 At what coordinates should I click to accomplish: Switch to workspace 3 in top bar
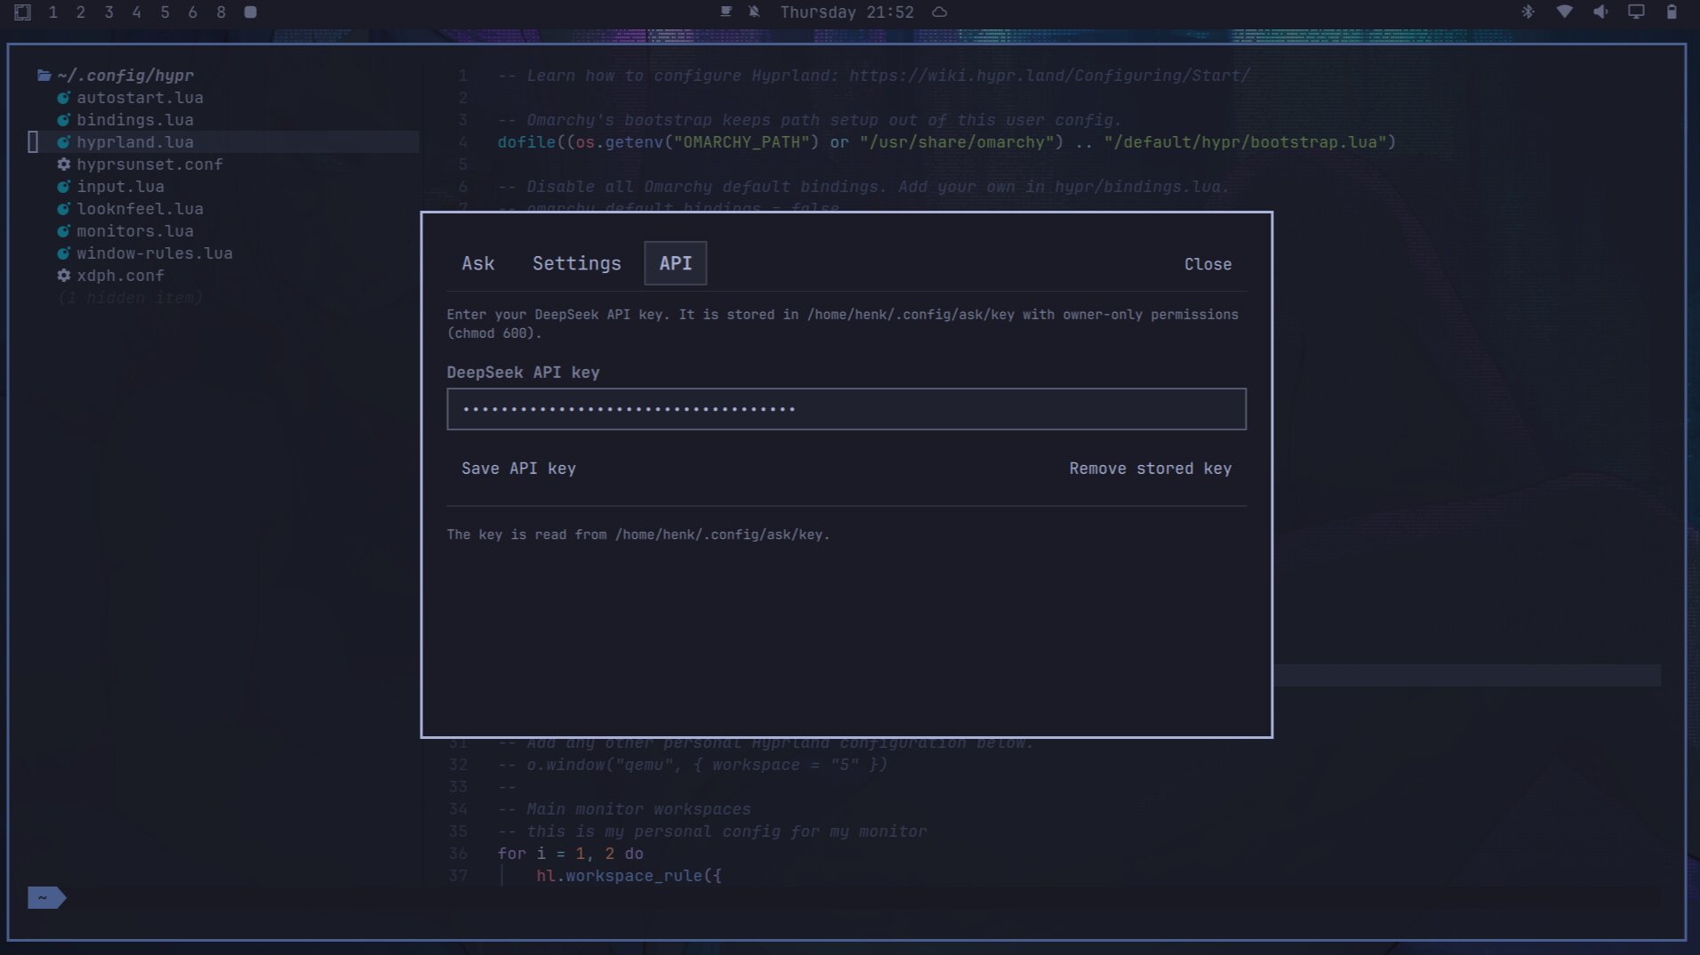click(108, 12)
